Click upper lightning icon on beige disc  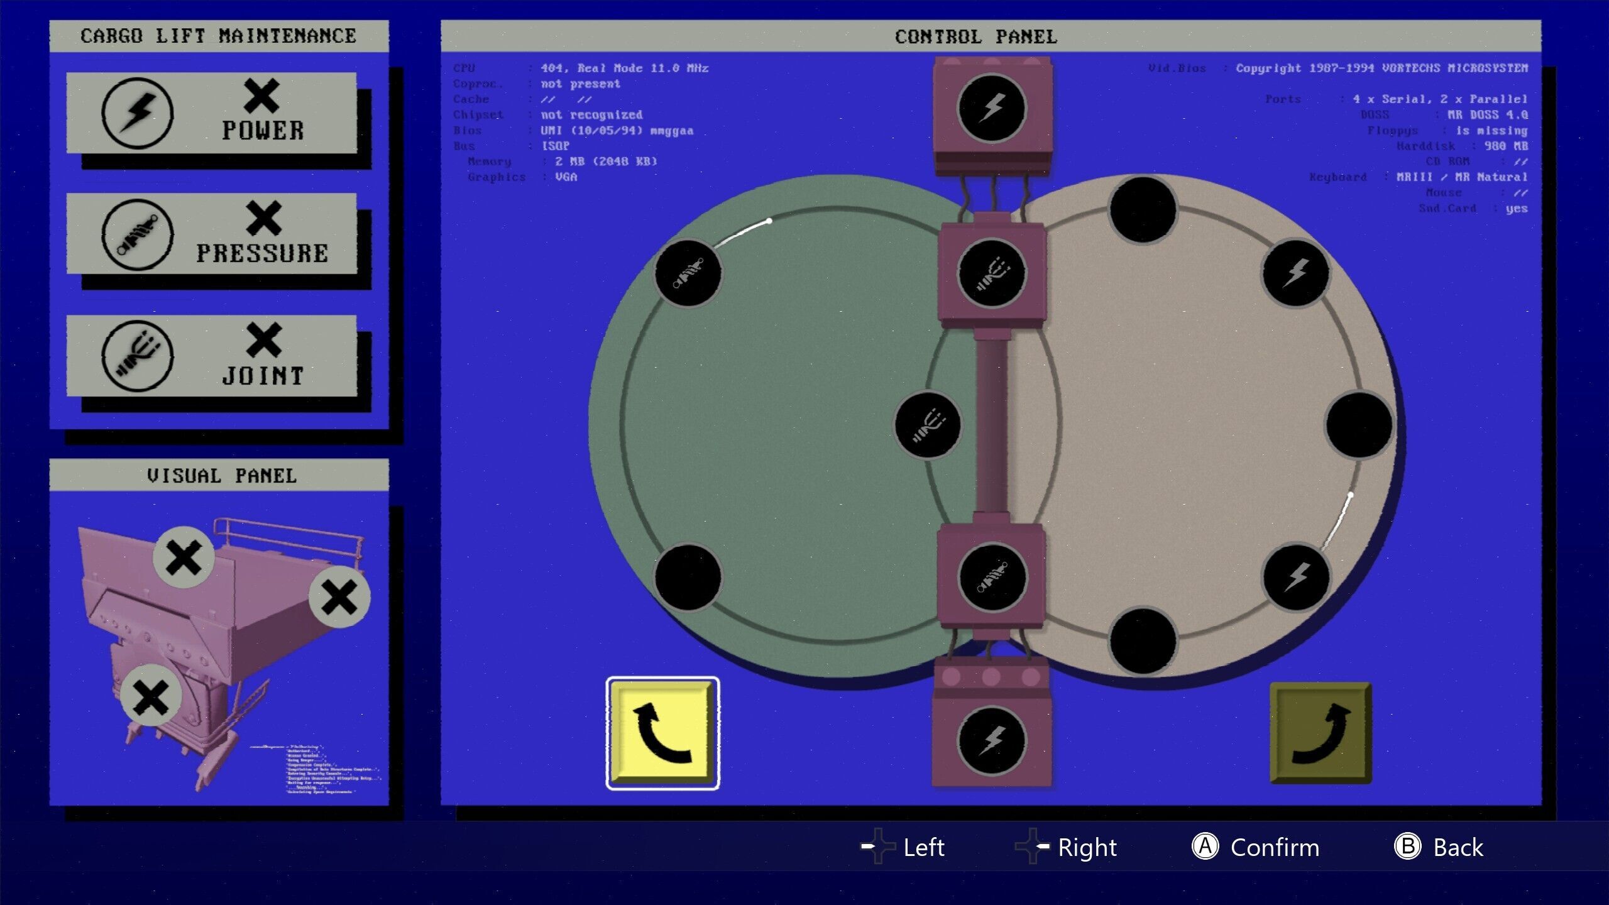(1295, 273)
